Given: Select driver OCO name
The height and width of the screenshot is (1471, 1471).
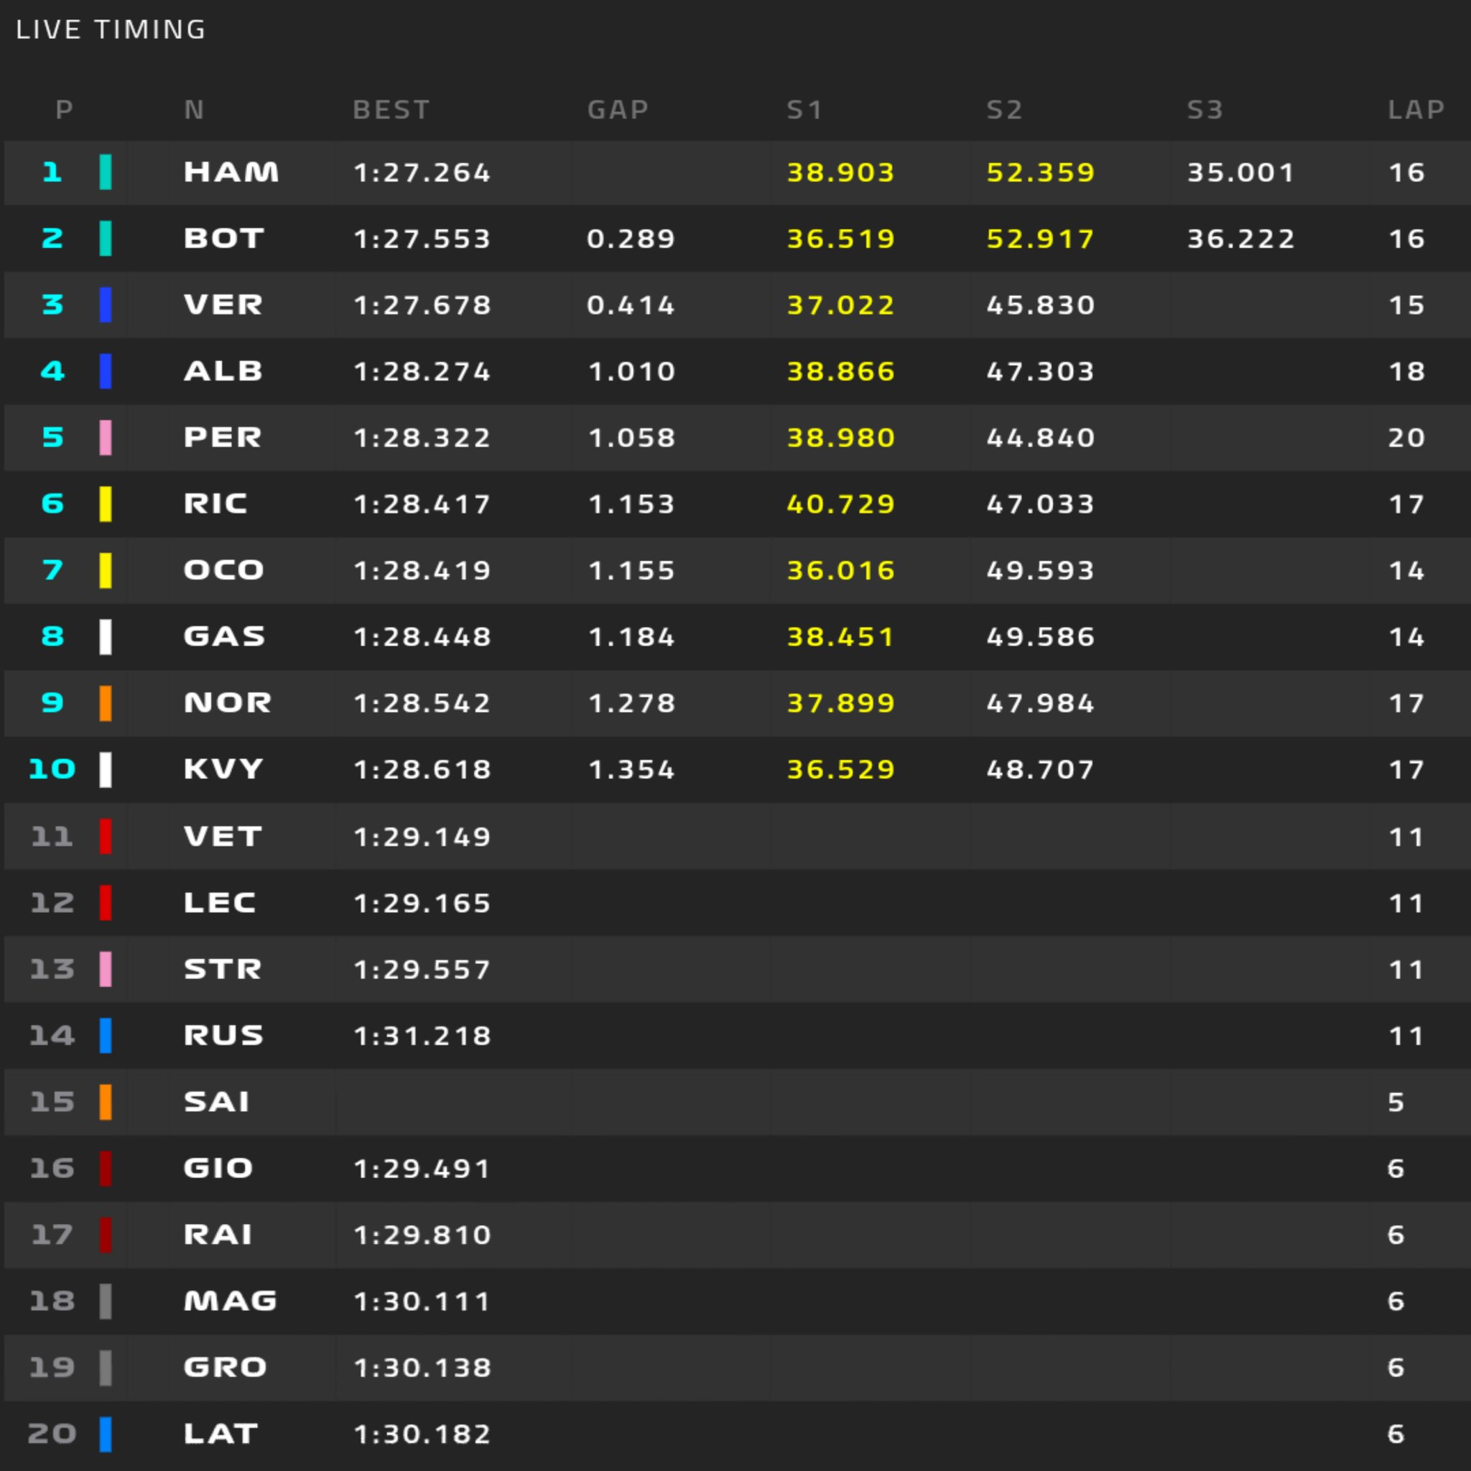Looking at the screenshot, I should [224, 570].
